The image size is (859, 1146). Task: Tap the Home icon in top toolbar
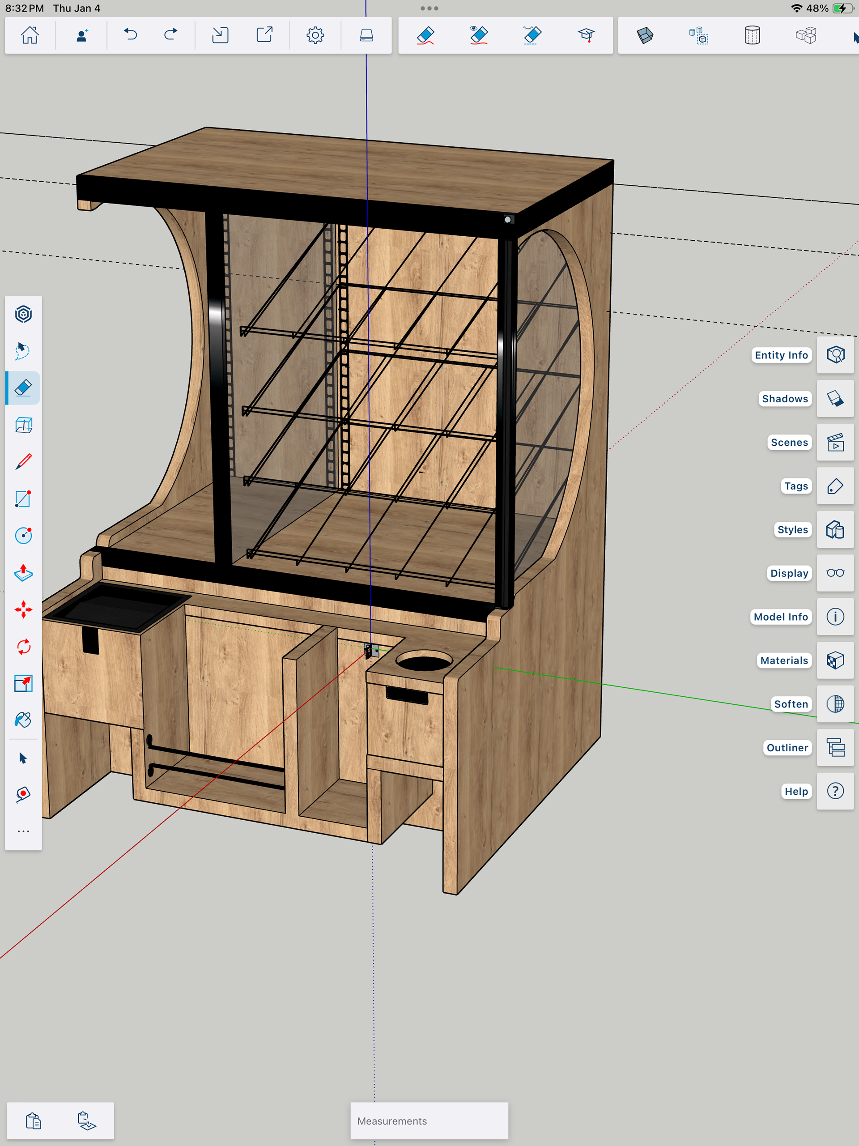pyautogui.click(x=30, y=35)
